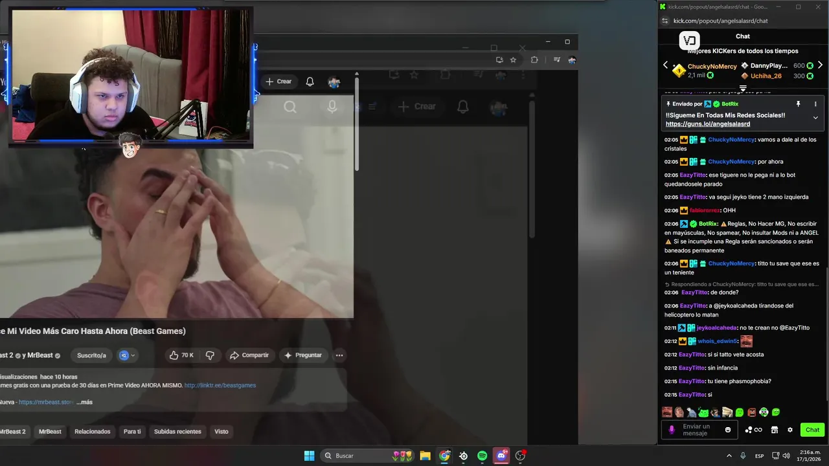Screen dimensions: 829x466
Task: Click the DannyPlay... leaderboard entry
Action: [769, 65]
